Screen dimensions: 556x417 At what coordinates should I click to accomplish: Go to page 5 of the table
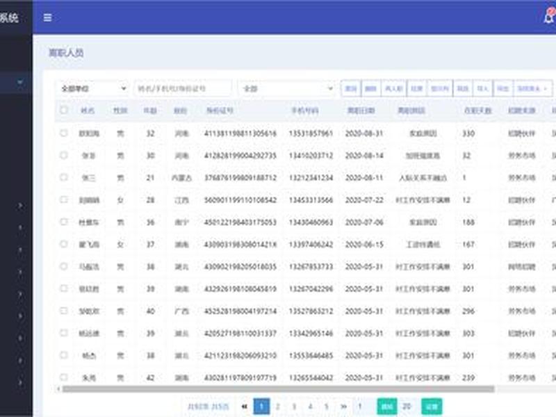coord(327,407)
